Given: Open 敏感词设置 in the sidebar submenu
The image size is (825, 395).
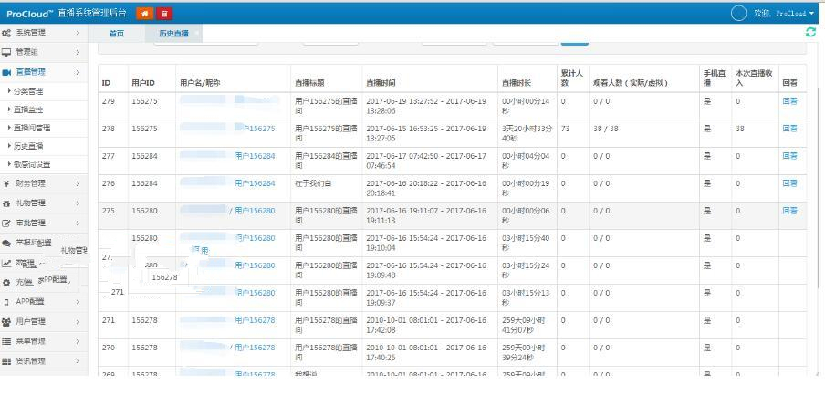Looking at the screenshot, I should (x=32, y=164).
